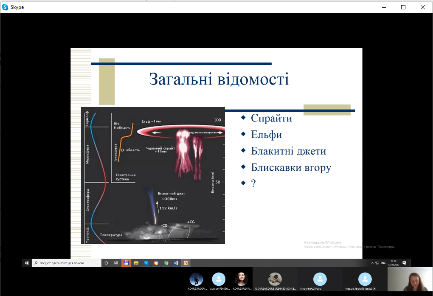This screenshot has width=433, height=296.
Task: Click the altitude value "100" on the axis
Action: tap(217, 120)
